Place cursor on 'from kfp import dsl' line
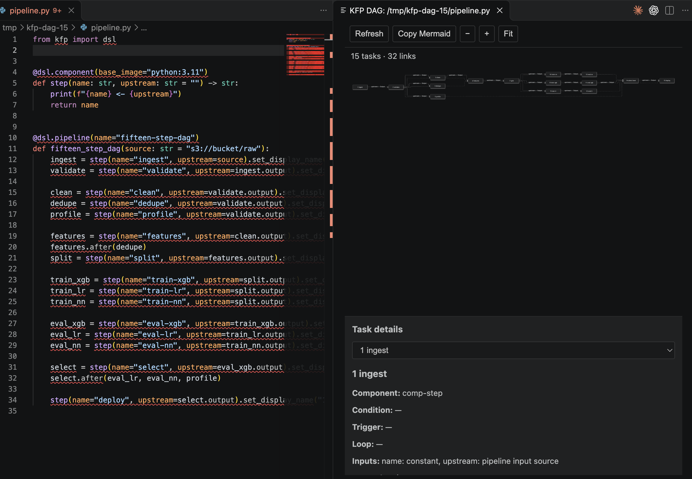Viewport: 692px width, 479px height. click(x=74, y=39)
